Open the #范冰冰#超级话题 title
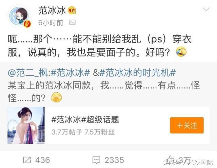 [x=85, y=119]
